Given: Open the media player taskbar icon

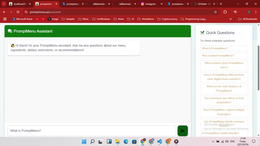Looking at the screenshot, I should point(176,141).
